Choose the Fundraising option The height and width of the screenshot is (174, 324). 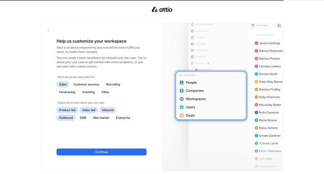[67, 92]
